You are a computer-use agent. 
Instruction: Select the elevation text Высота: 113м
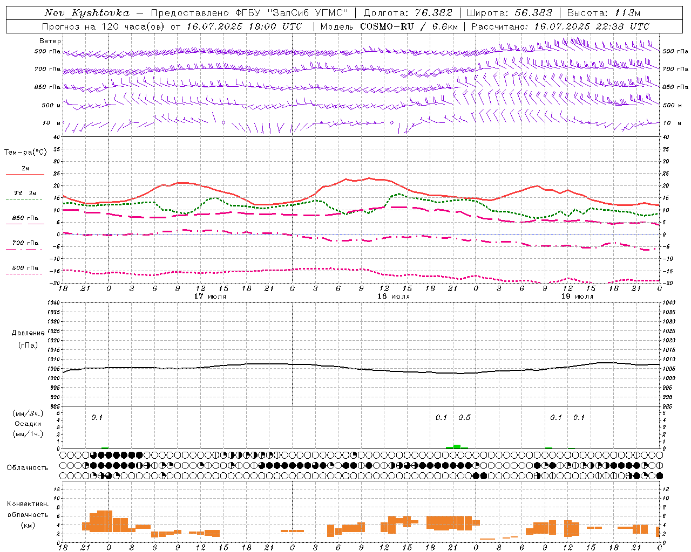[x=604, y=13]
